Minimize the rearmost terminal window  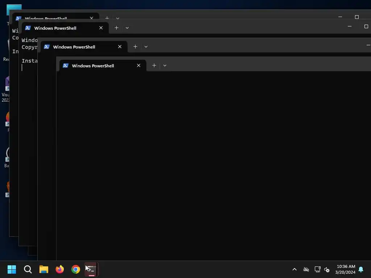340,17
